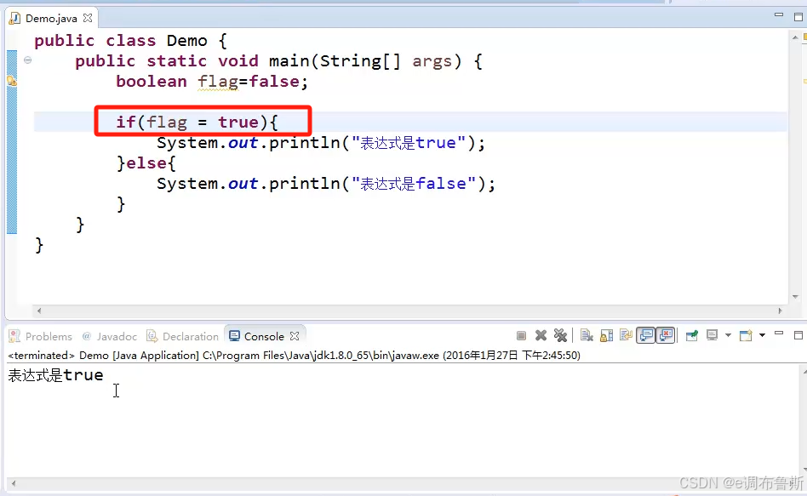The width and height of the screenshot is (807, 496).
Task: Click Open Console icon
Action: (746, 336)
